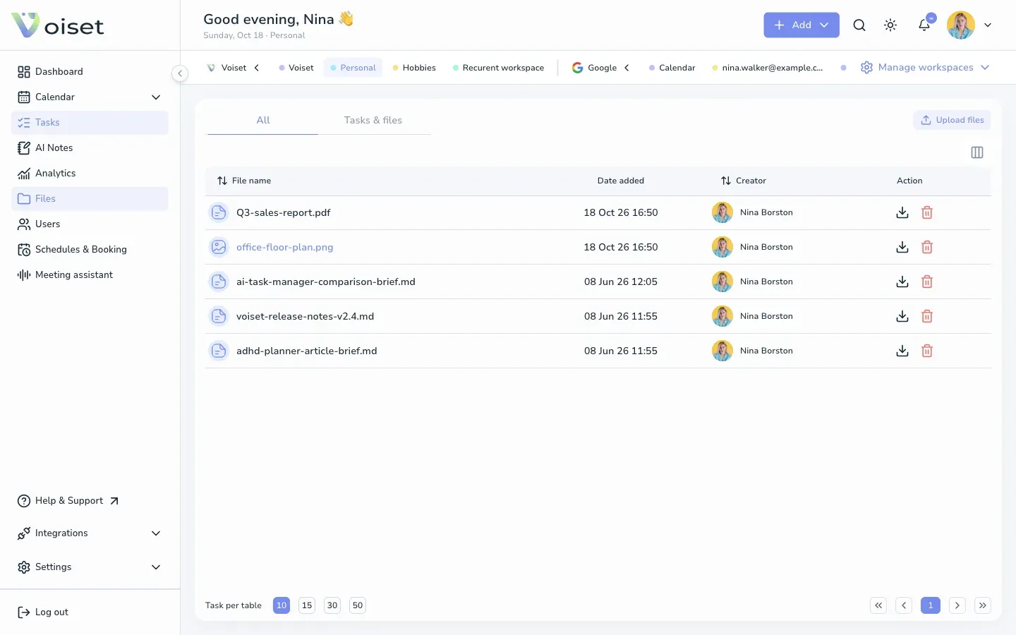The height and width of the screenshot is (635, 1016).
Task: Set 15 tasks per table
Action: pyautogui.click(x=307, y=605)
